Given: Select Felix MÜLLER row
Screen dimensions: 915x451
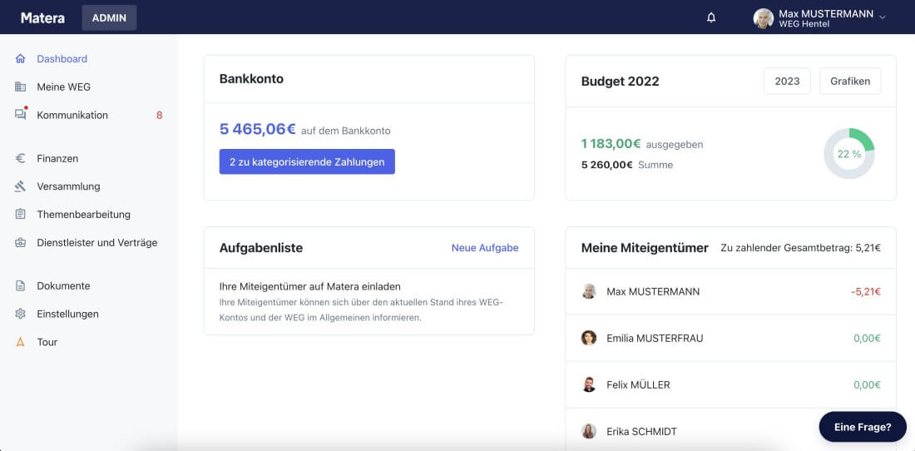Looking at the screenshot, I should pos(730,385).
